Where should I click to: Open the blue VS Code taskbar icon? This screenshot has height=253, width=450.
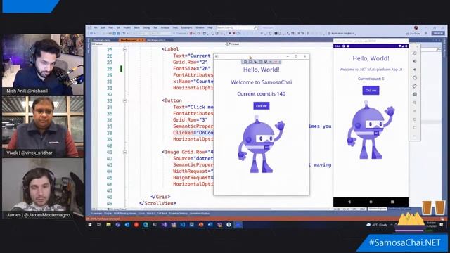(183, 225)
